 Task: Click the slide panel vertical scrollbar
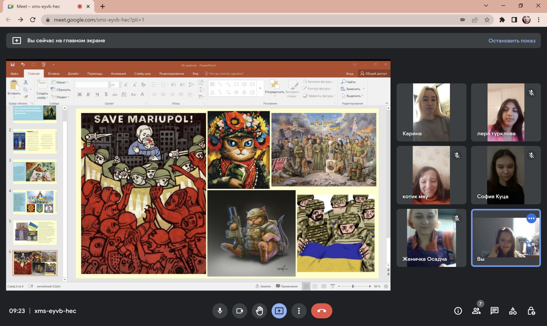(x=65, y=194)
